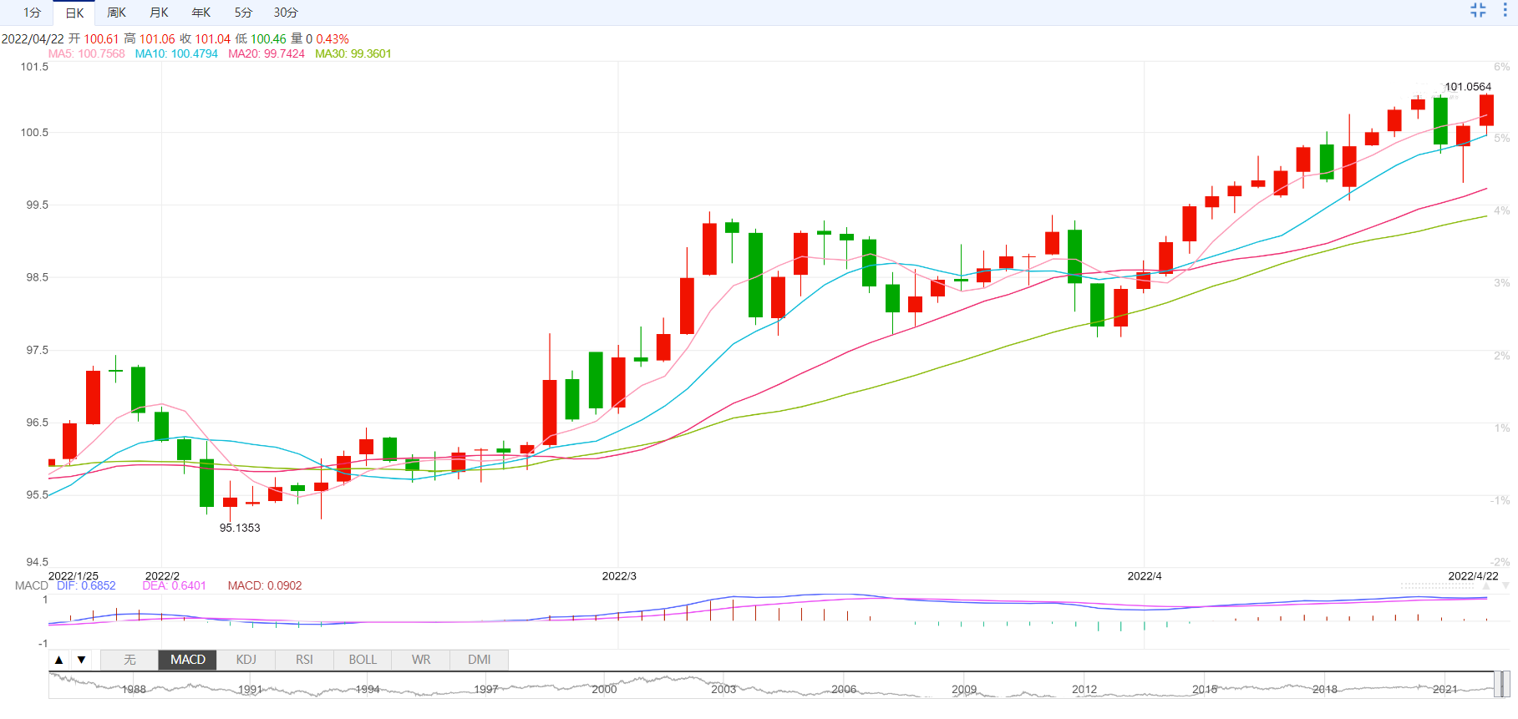Click the 2022/4/22 end date label
Viewport: 1518px width, 719px height.
point(1473,576)
